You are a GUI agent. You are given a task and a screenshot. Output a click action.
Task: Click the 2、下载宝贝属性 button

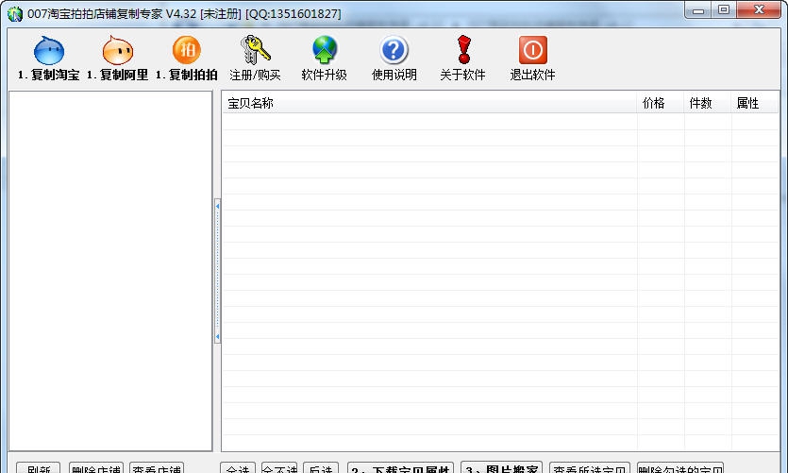click(x=400, y=468)
